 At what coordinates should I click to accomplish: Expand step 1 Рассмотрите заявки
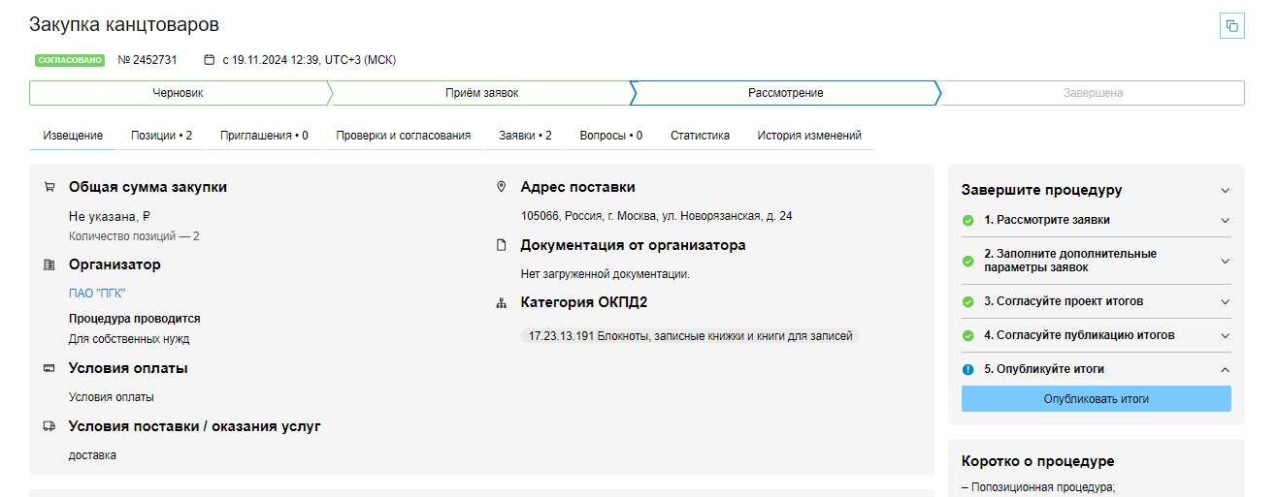click(x=1225, y=220)
